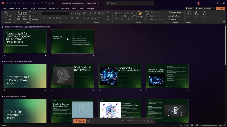Toggle Bold formatting
227x127 pixels.
43,18
